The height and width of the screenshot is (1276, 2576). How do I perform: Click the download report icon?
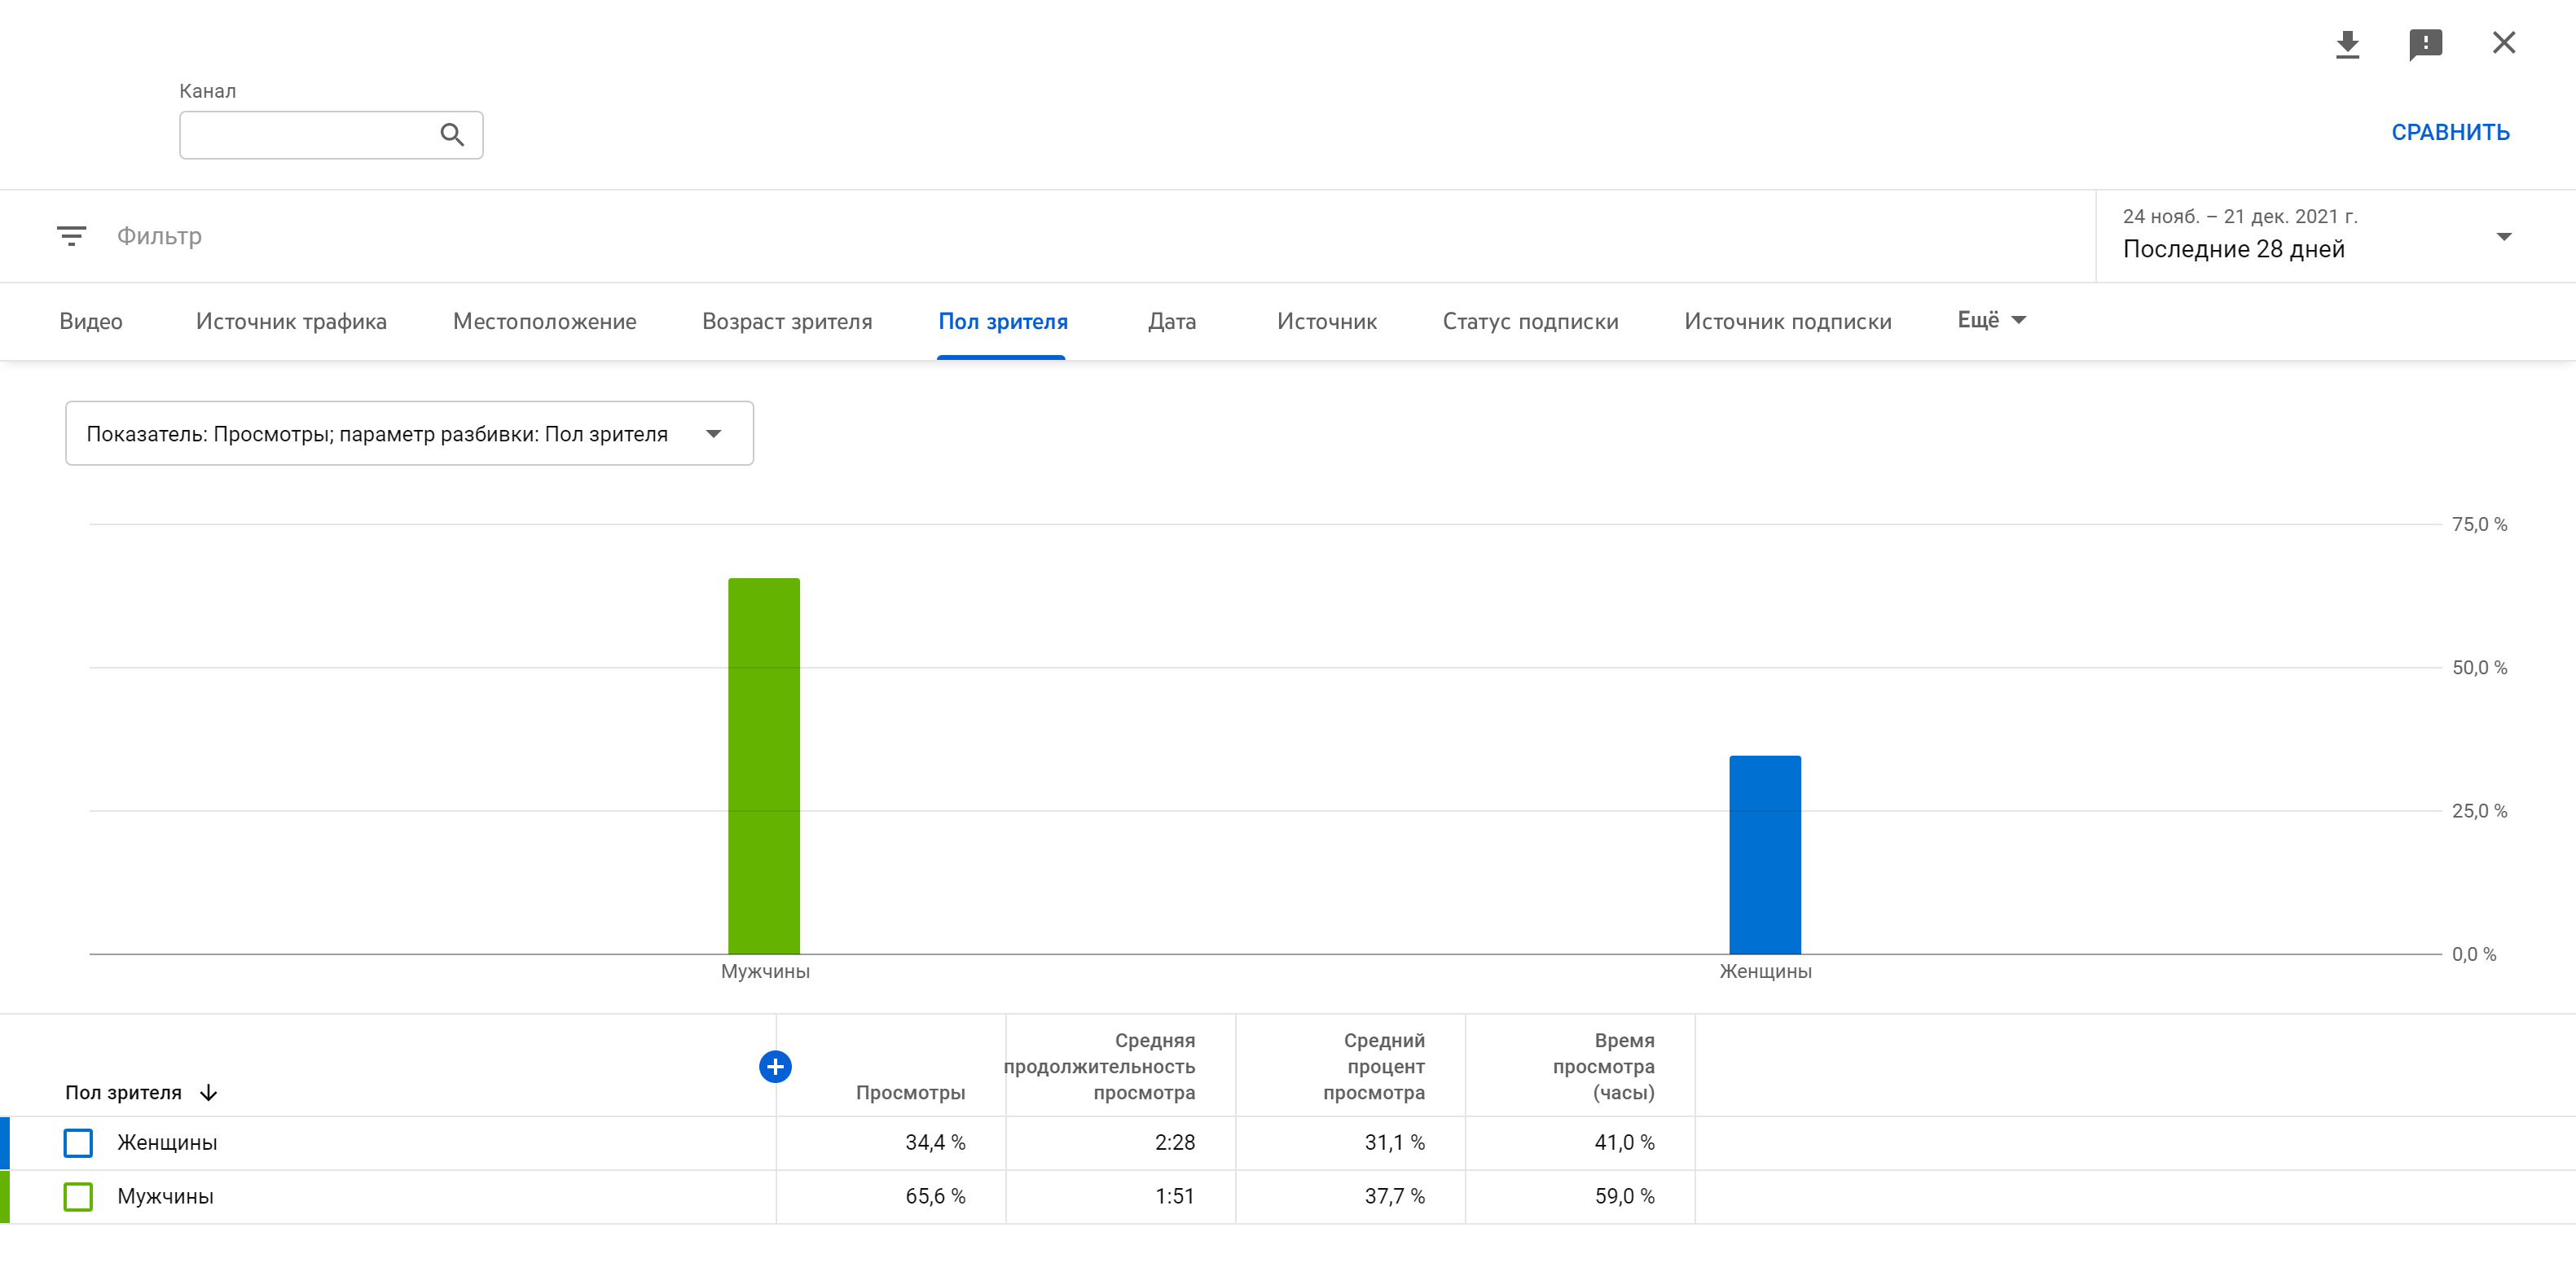(2347, 44)
